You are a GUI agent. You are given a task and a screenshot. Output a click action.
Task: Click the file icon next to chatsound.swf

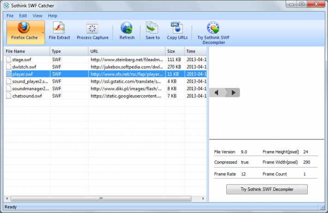click(9, 96)
